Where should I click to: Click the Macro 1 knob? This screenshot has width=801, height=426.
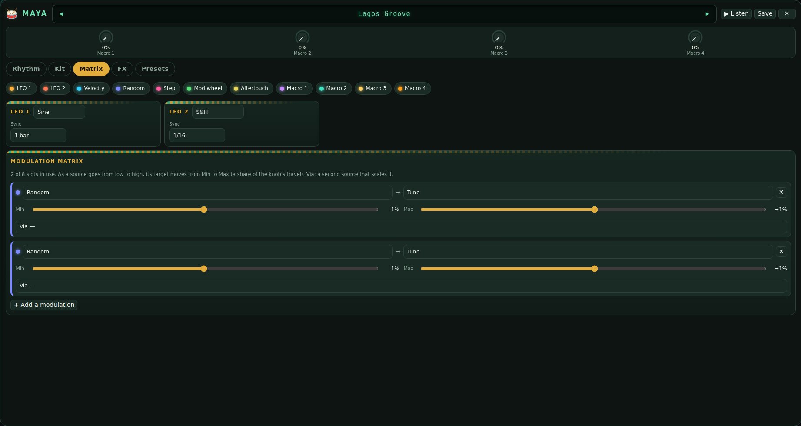(x=106, y=37)
